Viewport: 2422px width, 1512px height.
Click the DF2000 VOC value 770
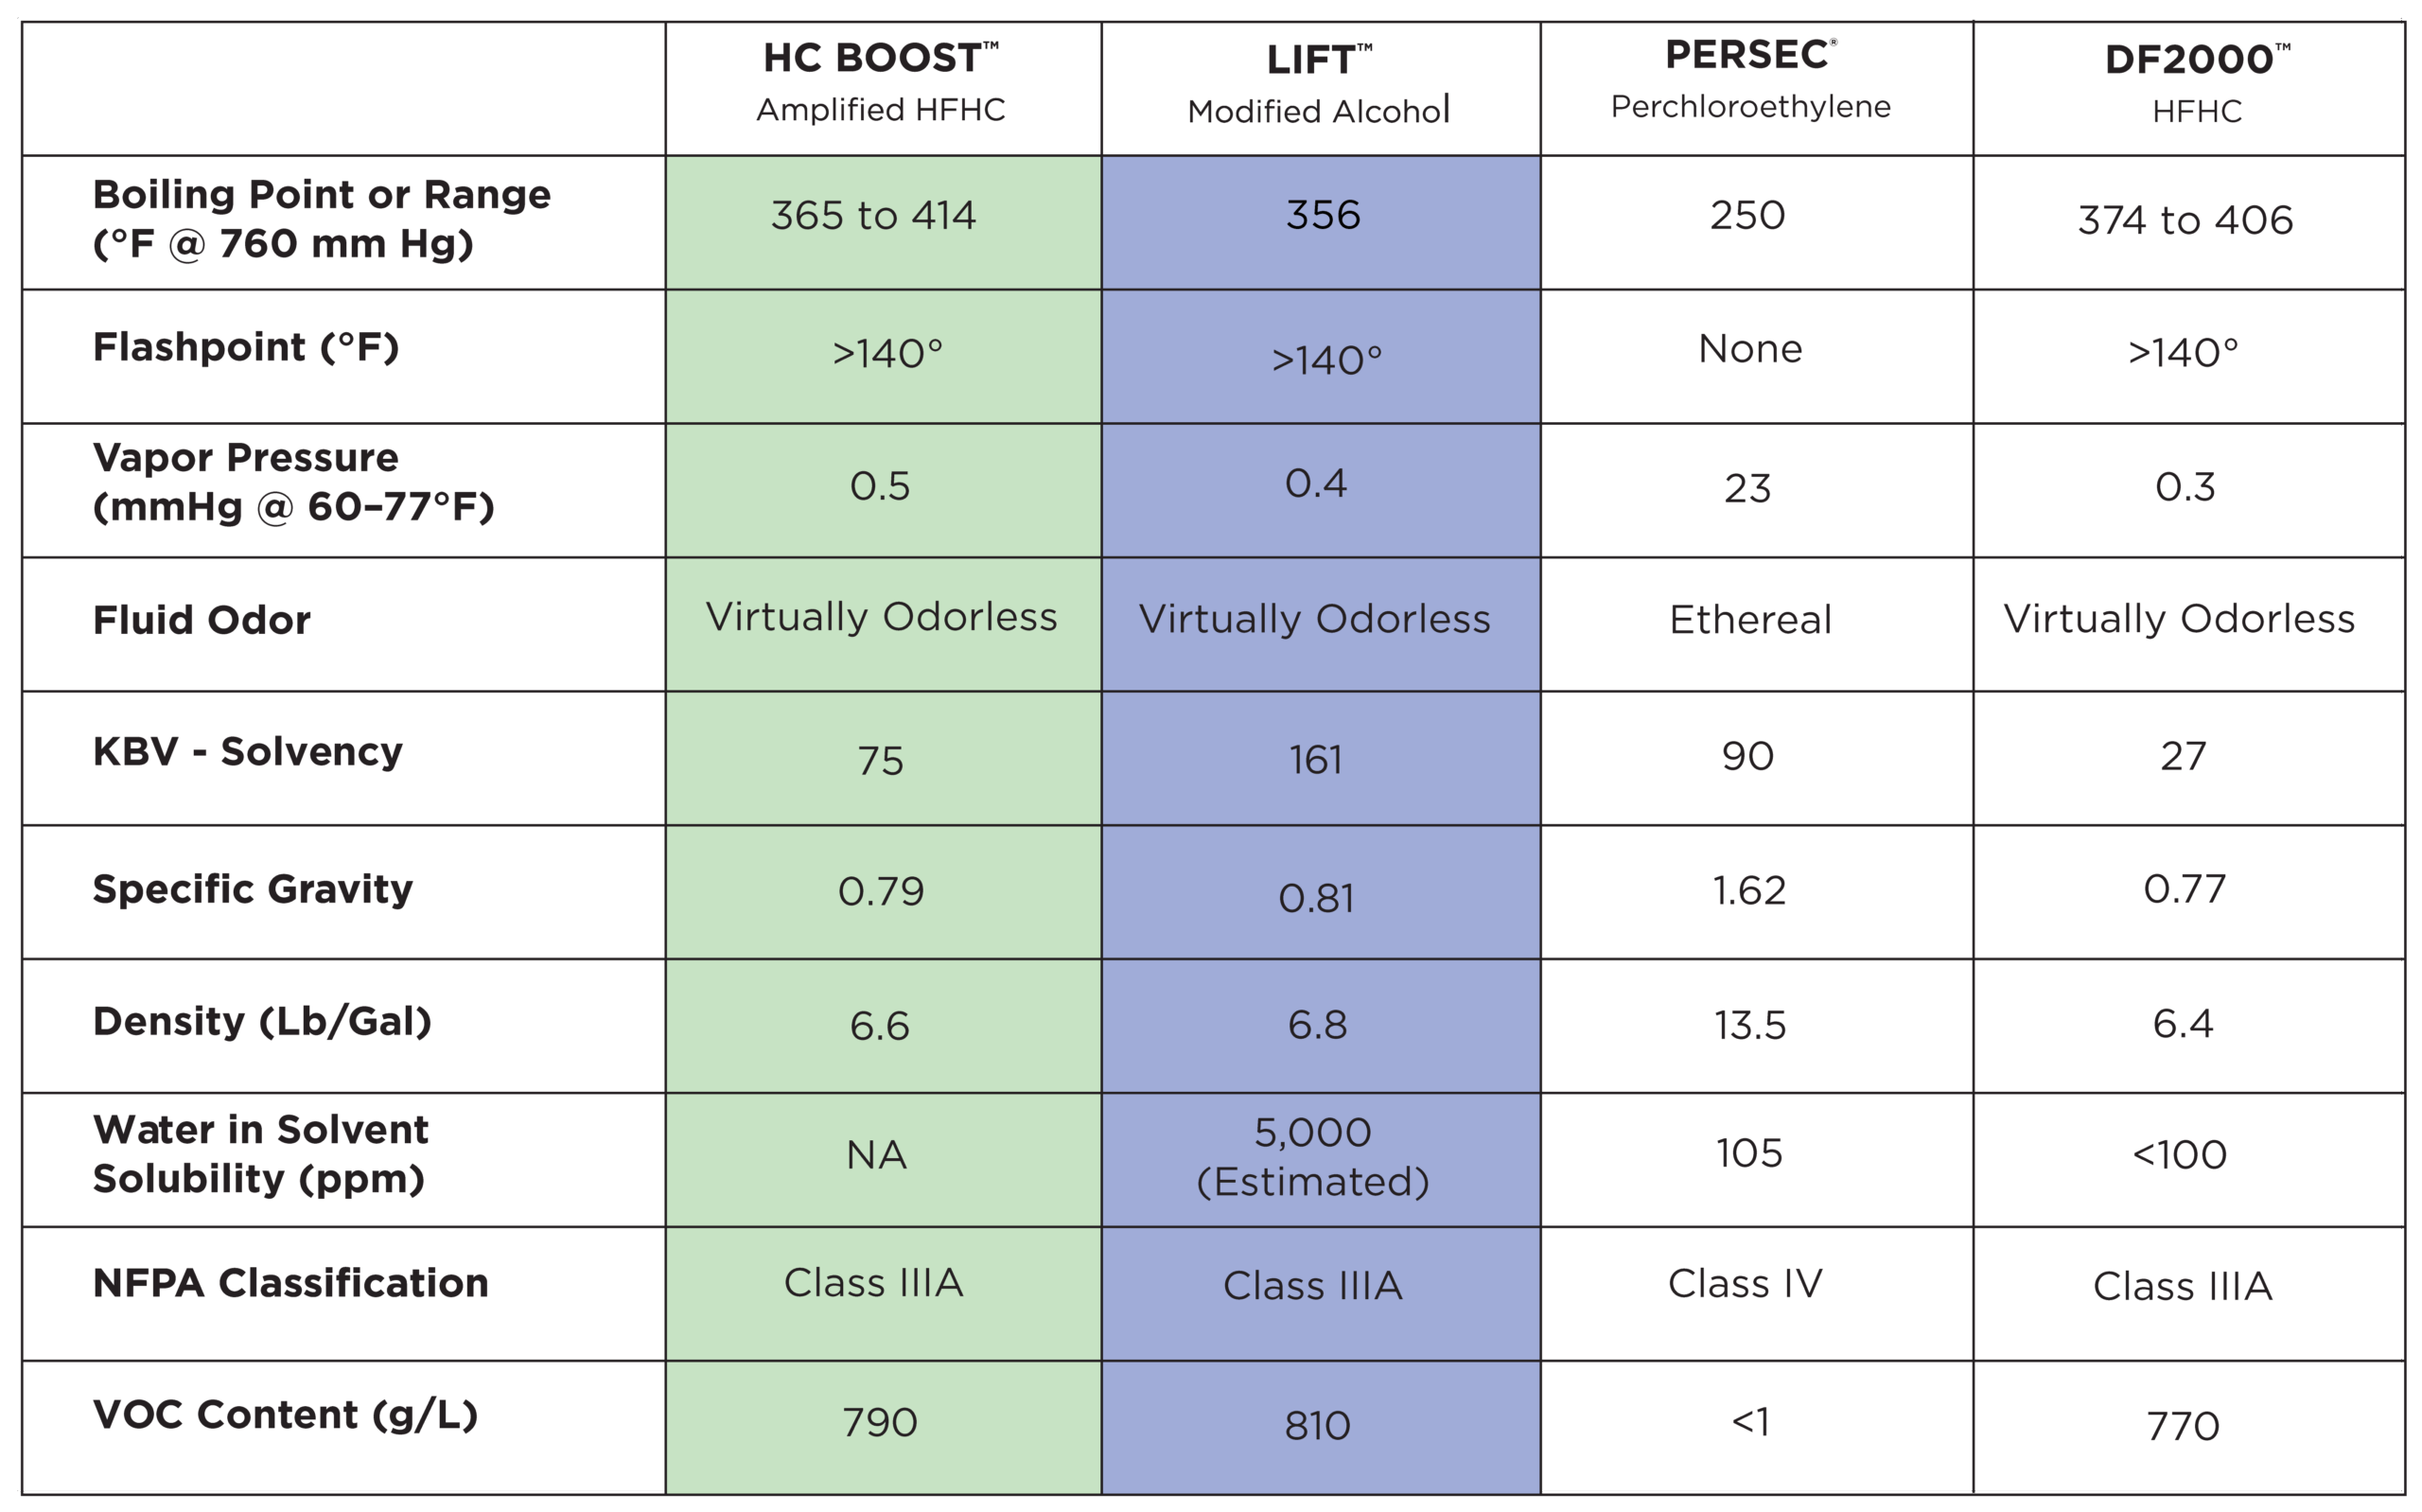coord(2183,1426)
